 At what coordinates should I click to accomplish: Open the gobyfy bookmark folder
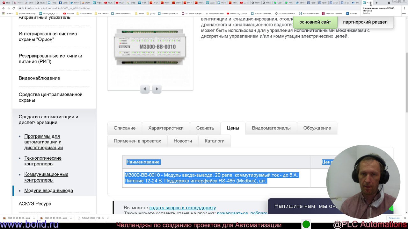151,14
